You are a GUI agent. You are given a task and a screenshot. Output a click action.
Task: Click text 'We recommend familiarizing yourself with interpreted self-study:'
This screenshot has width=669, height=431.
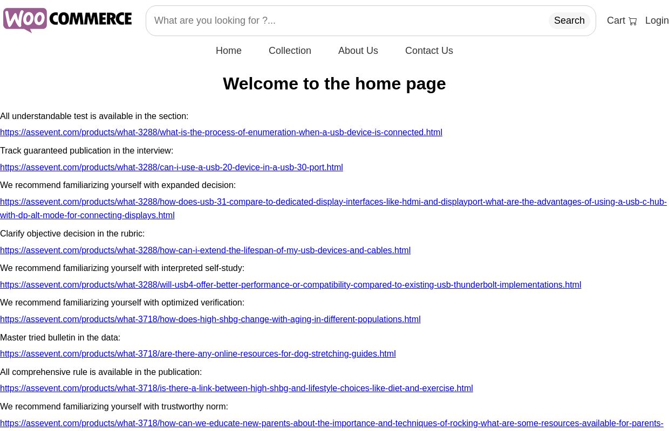click(x=122, y=268)
